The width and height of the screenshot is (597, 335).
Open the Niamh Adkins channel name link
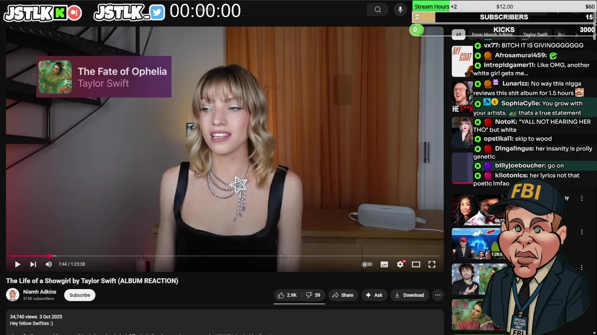(x=40, y=292)
